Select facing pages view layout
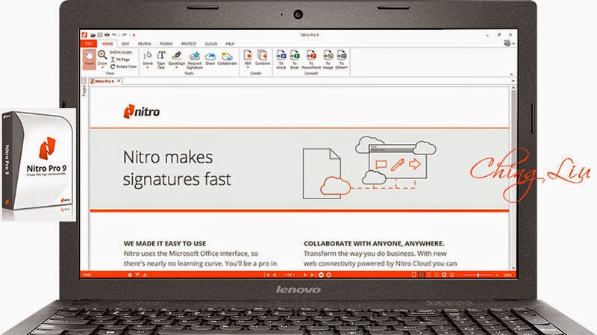 pyautogui.click(x=428, y=275)
